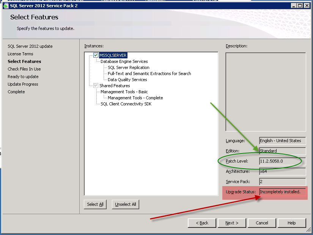The image size is (313, 235).
Task: Maximize the SQL Server 2012 Service Pack 2 window
Action: [x=300, y=6]
